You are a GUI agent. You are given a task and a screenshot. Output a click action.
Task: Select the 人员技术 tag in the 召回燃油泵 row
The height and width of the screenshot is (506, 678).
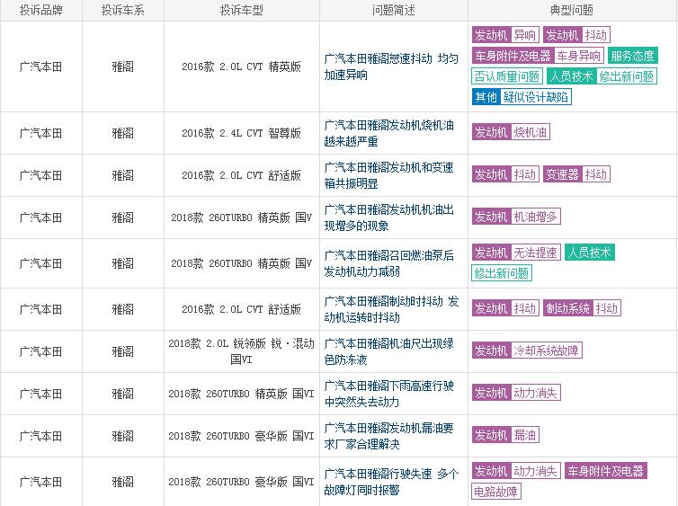pos(589,253)
